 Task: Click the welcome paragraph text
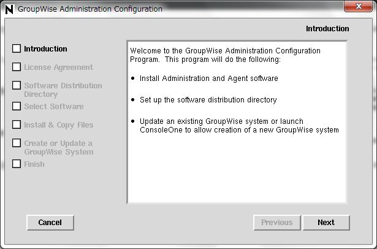click(x=225, y=55)
